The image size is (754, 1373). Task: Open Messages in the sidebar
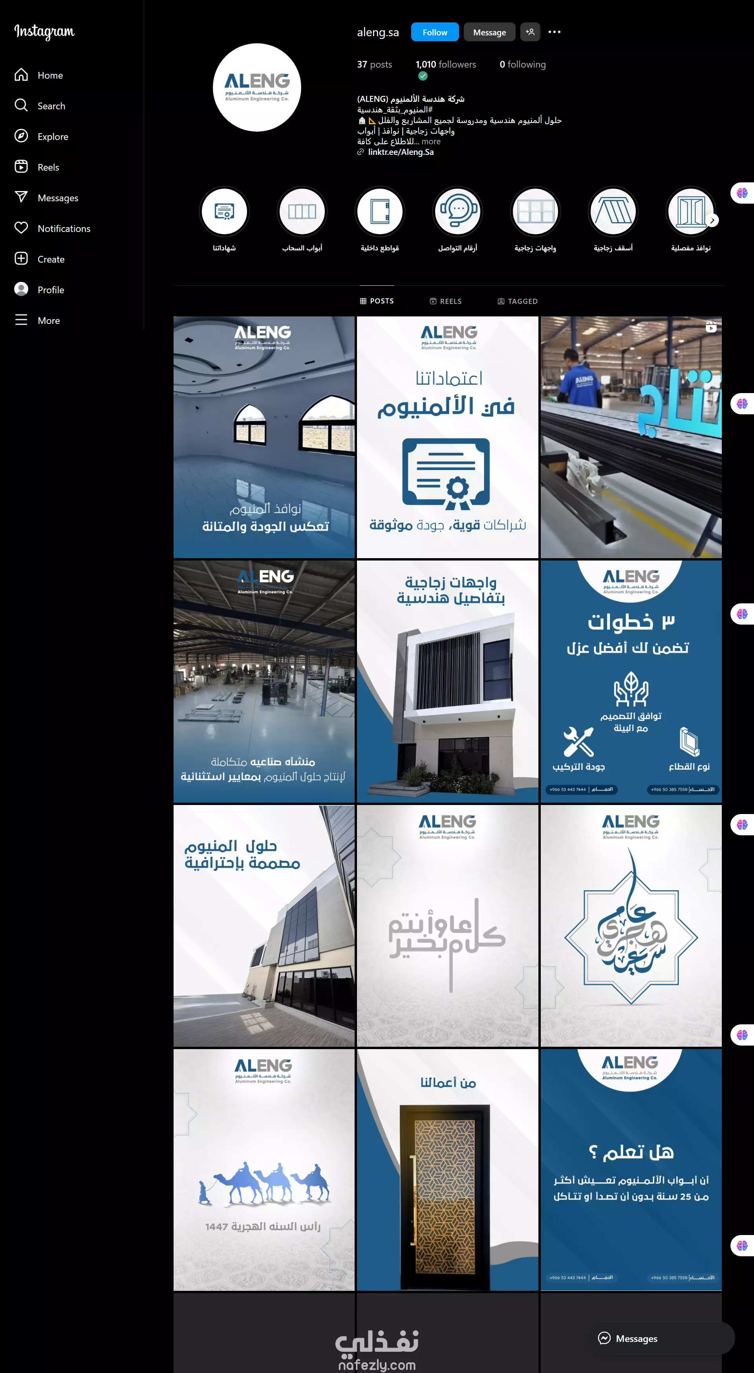point(46,198)
